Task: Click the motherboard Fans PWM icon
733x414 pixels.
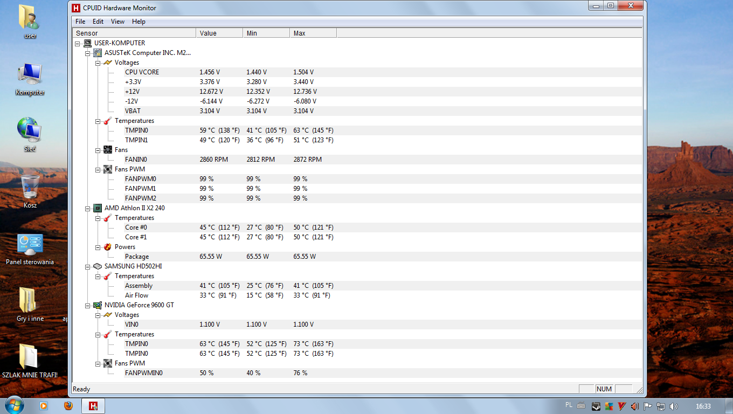Action: [x=108, y=169]
